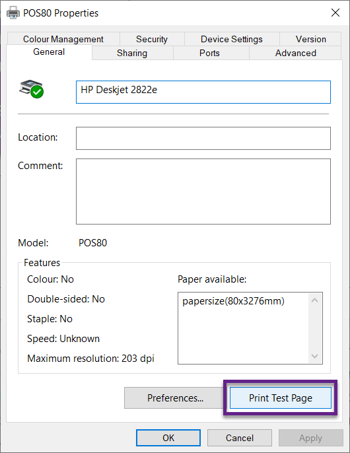Open the Device Settings tab

point(232,39)
